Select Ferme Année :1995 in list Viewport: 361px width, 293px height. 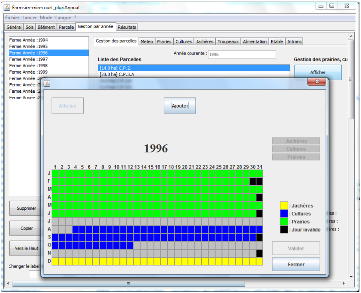point(49,47)
